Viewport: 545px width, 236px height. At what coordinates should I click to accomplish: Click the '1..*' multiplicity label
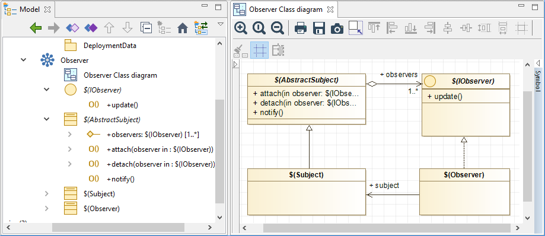tap(413, 92)
